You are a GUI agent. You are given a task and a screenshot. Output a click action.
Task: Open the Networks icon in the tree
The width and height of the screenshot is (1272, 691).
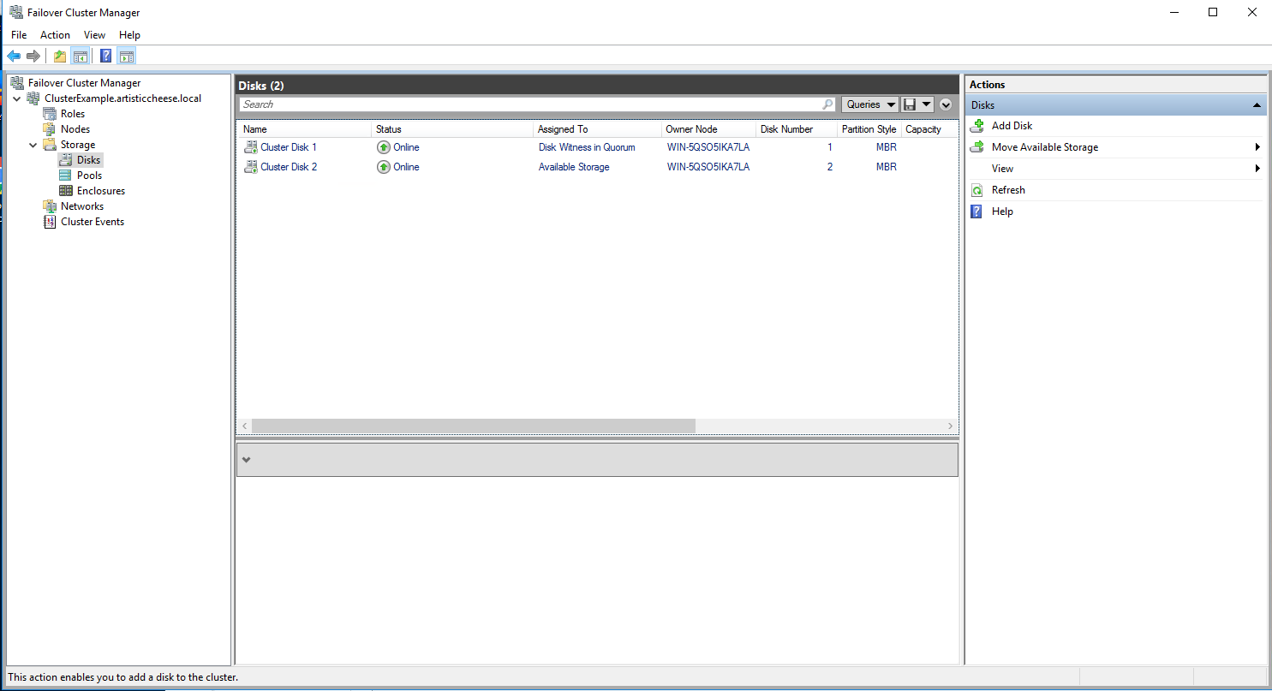click(50, 206)
